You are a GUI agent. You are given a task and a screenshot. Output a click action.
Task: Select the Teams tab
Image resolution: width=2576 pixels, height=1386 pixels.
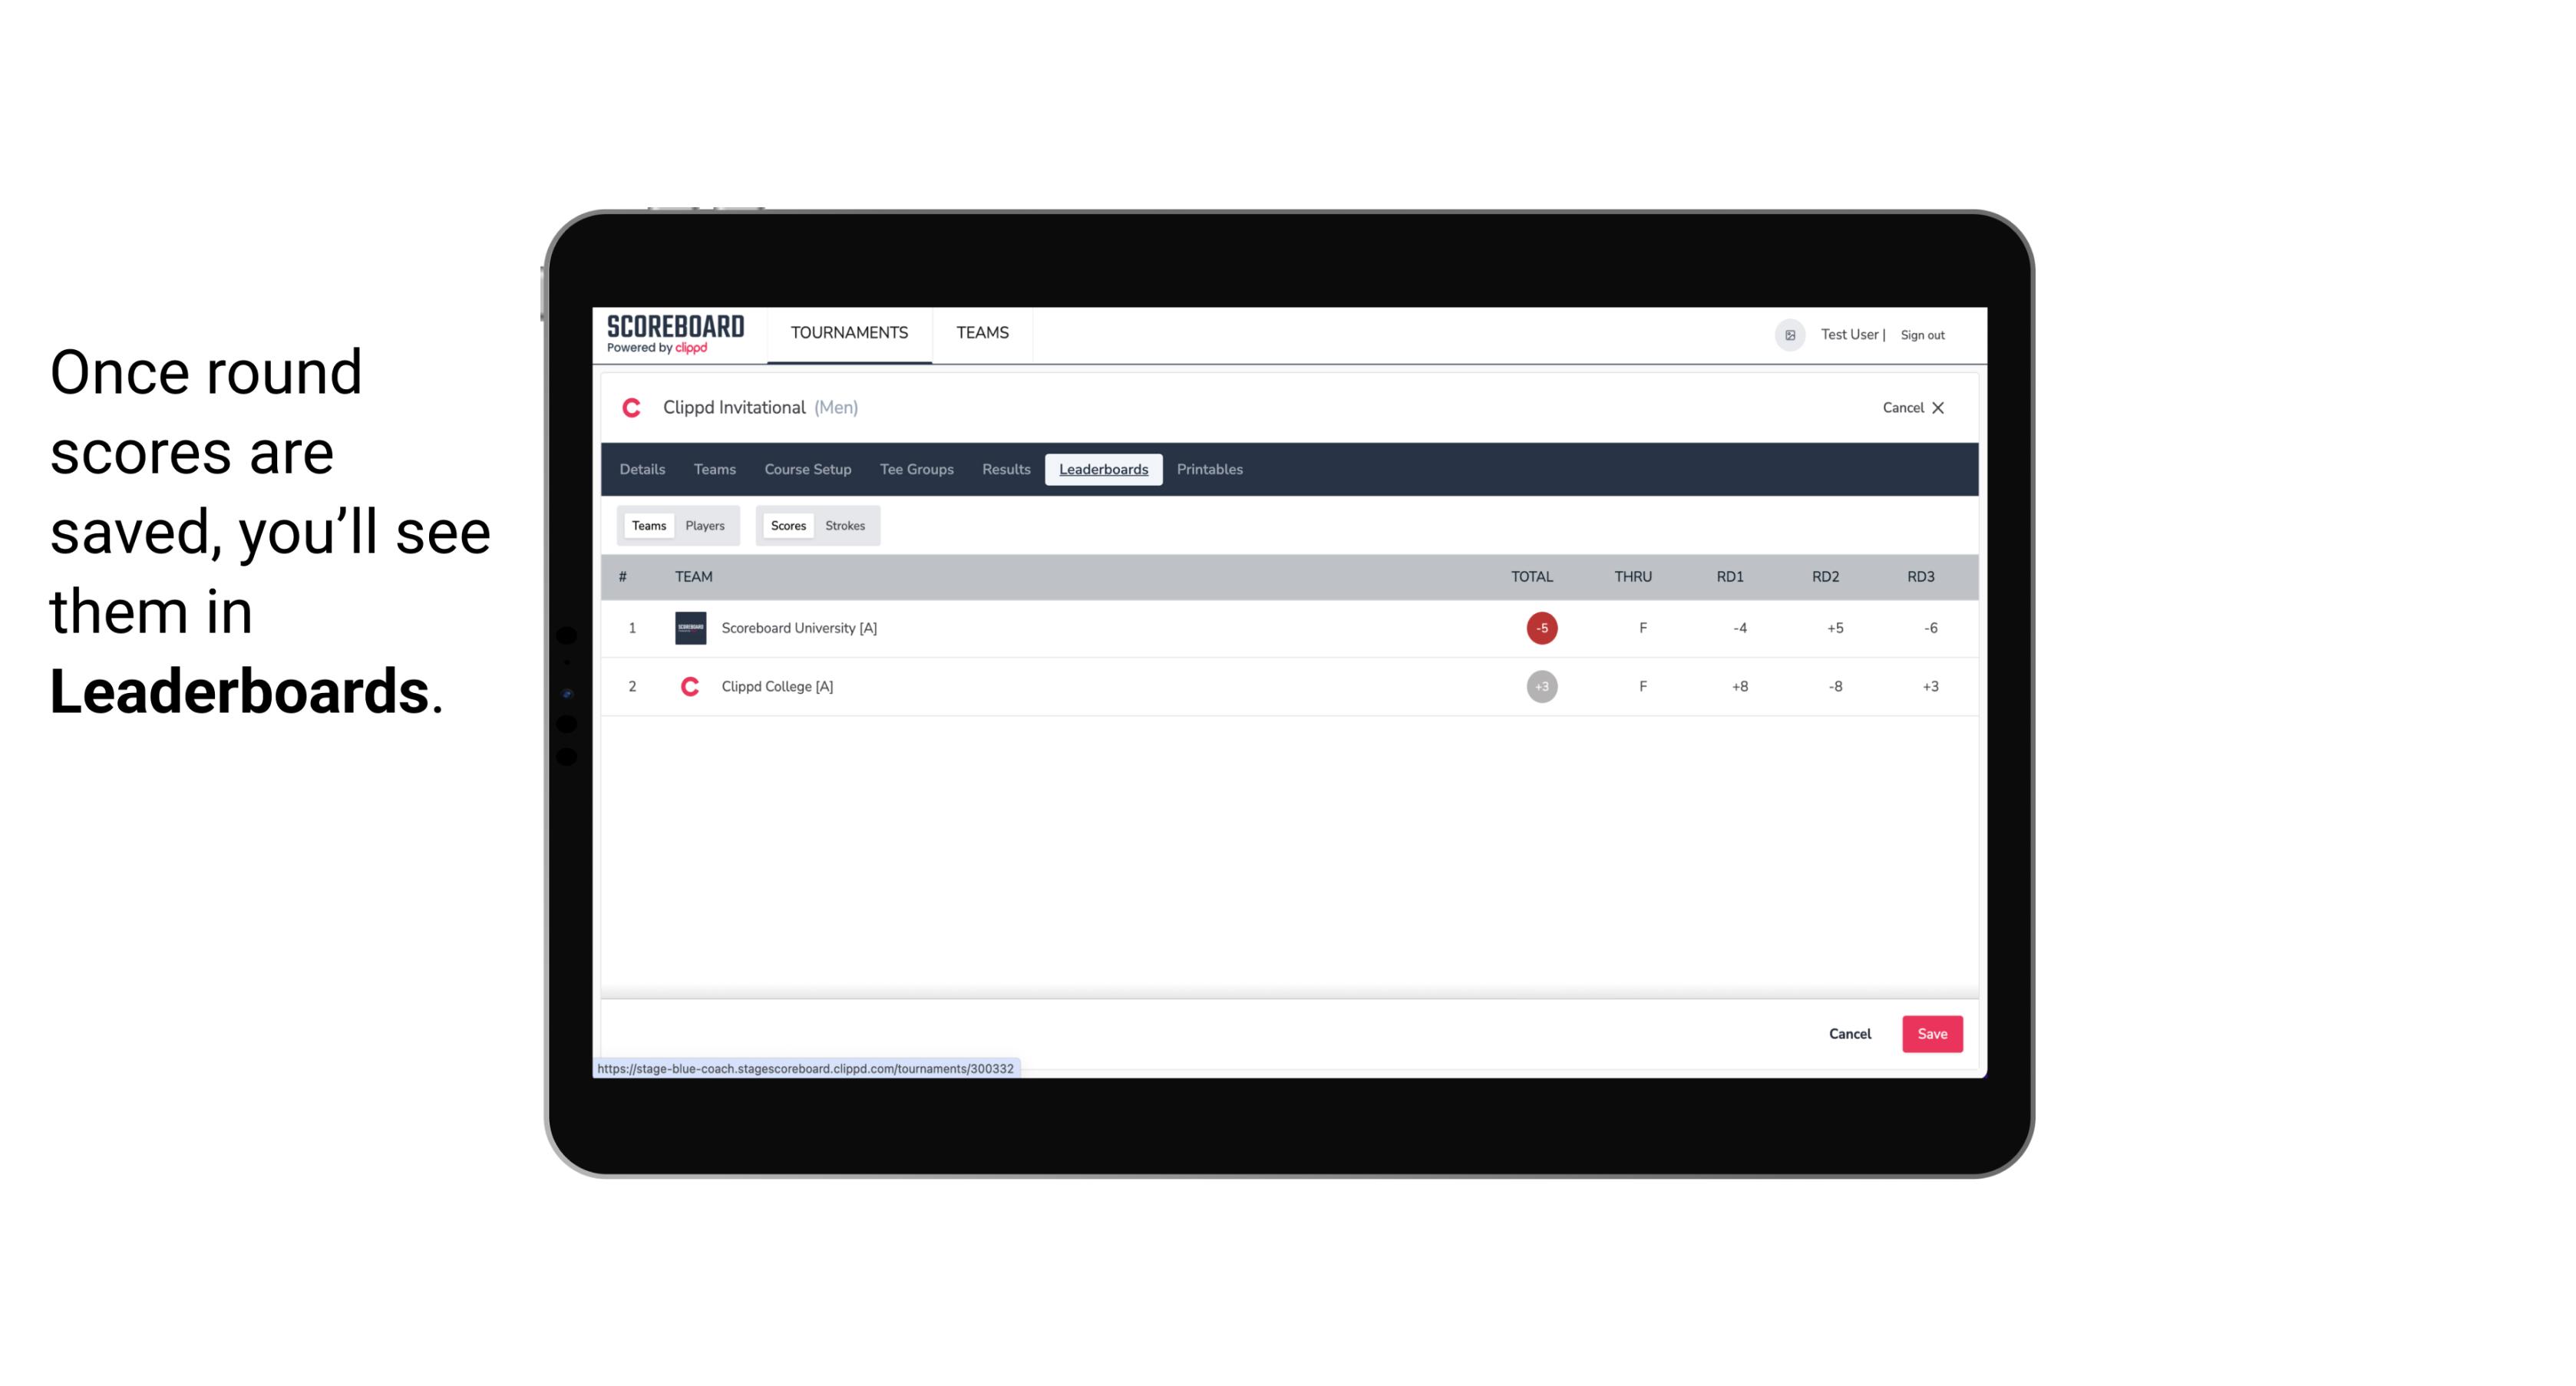(x=647, y=524)
